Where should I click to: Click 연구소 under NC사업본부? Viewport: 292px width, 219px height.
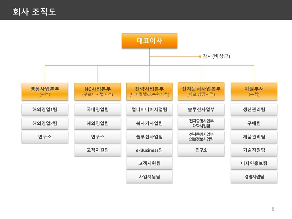tap(98, 137)
